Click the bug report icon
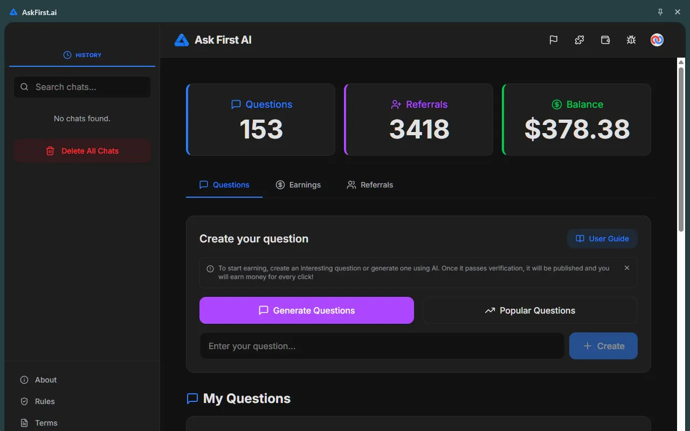Viewport: 690px width, 431px height. [x=631, y=40]
